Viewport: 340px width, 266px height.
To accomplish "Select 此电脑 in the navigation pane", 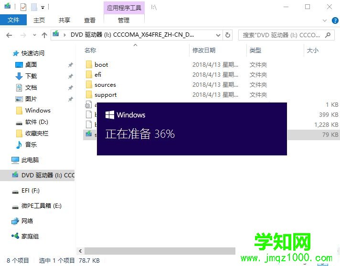I will (x=30, y=160).
